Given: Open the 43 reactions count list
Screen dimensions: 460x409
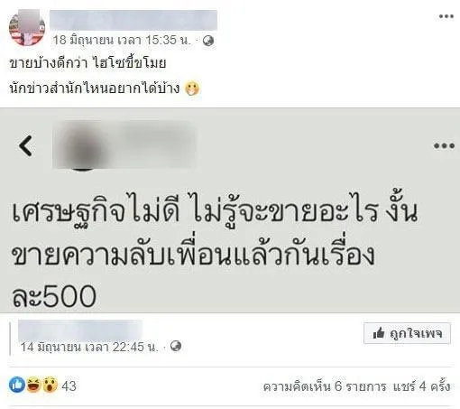Looking at the screenshot, I should (69, 386).
